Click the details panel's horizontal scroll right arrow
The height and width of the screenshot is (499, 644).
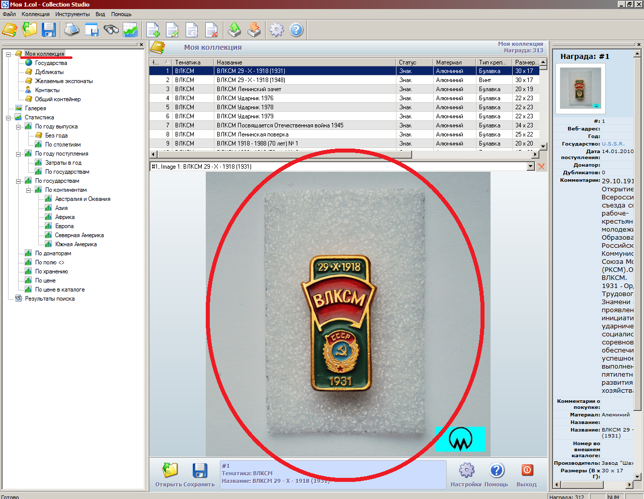(629, 484)
